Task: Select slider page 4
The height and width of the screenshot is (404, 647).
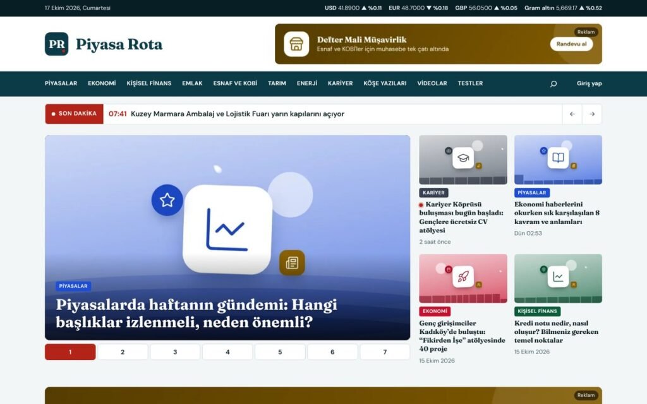Action: [227, 352]
